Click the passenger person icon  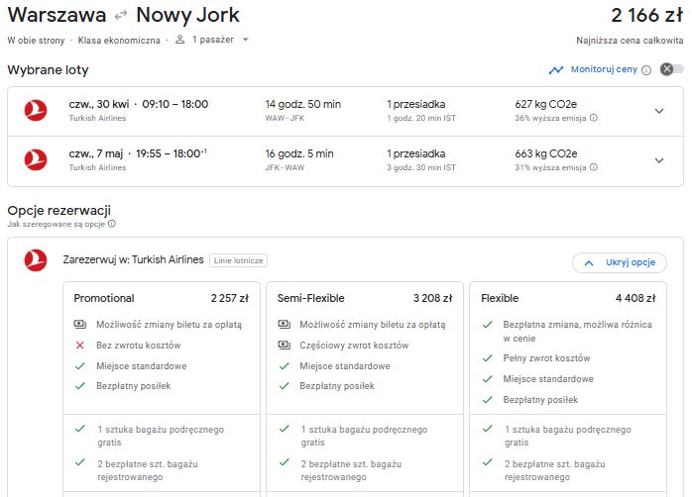click(180, 40)
